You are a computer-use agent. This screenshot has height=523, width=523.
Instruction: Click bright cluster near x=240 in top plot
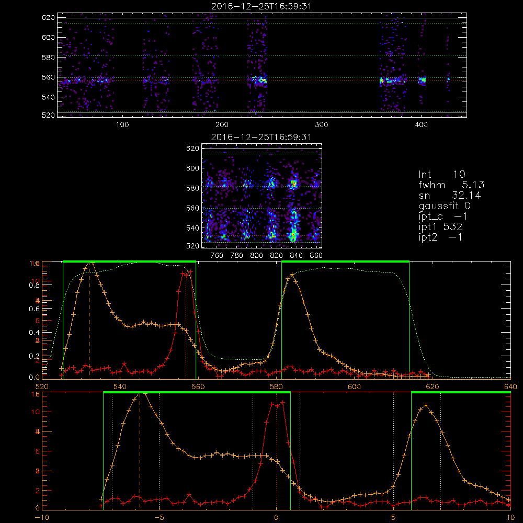tap(259, 79)
